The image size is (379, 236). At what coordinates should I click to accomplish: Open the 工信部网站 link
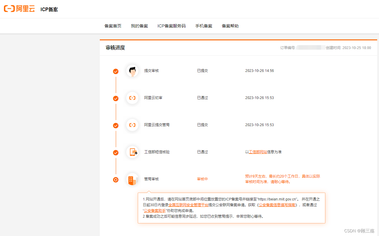258,152
